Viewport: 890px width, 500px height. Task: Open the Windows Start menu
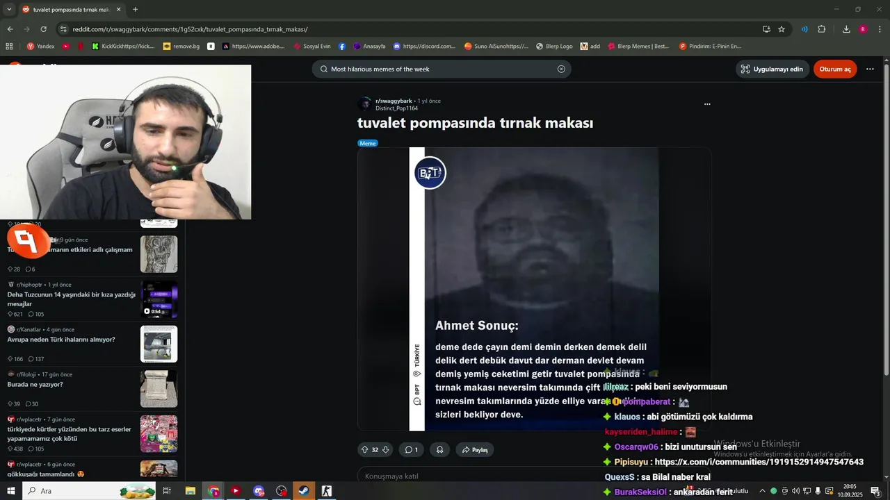pyautogui.click(x=10, y=491)
